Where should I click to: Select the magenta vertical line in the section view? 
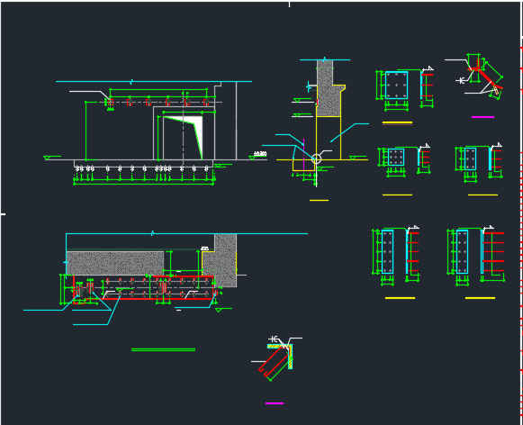[303, 155]
